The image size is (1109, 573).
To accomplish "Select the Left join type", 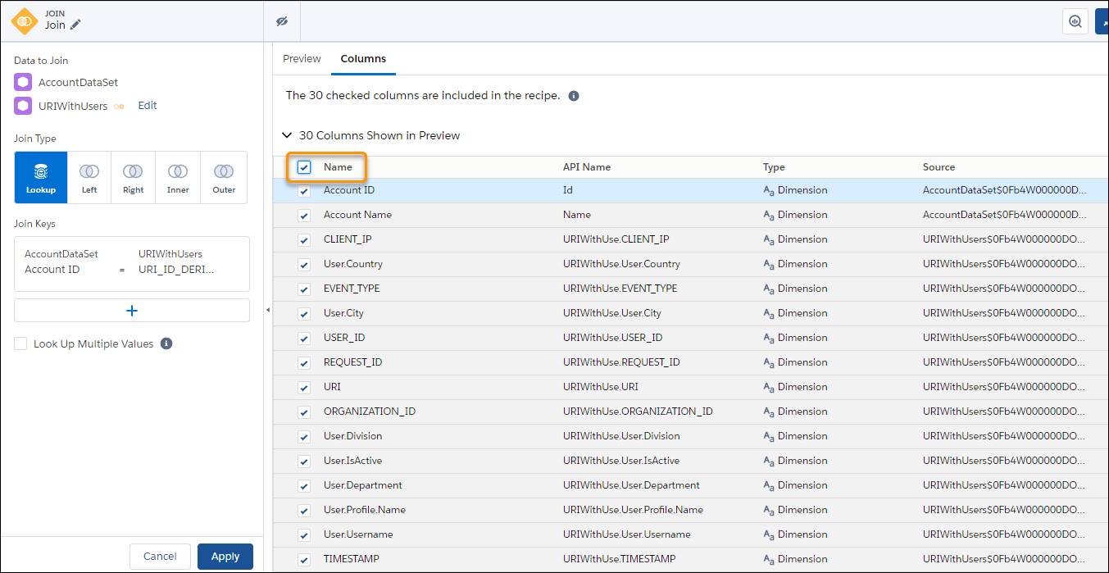I will coord(89,177).
